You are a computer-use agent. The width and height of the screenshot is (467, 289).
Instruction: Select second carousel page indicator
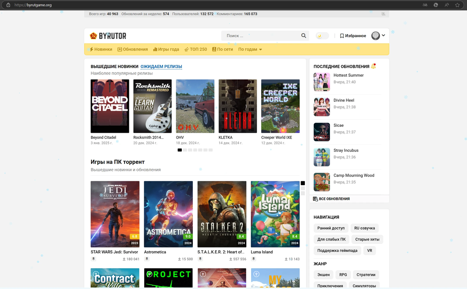pos(185,150)
